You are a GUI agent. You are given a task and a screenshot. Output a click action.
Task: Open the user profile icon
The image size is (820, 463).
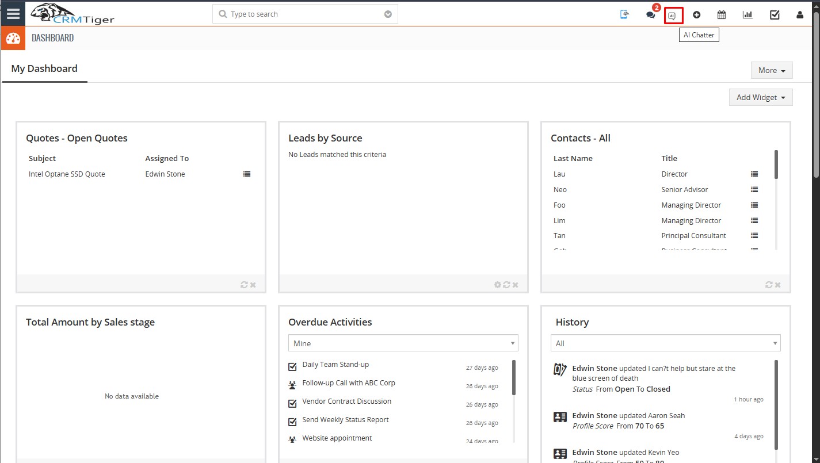800,15
